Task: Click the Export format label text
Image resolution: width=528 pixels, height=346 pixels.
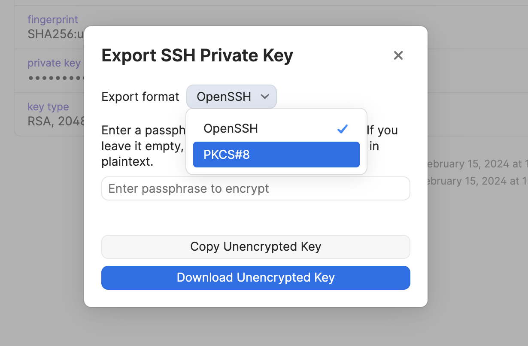Action: [140, 97]
